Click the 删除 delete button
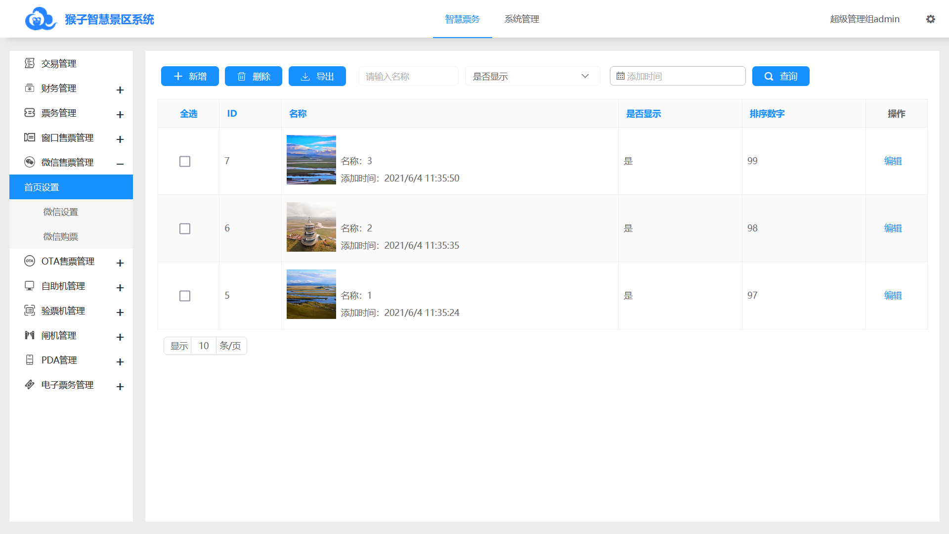 254,76
